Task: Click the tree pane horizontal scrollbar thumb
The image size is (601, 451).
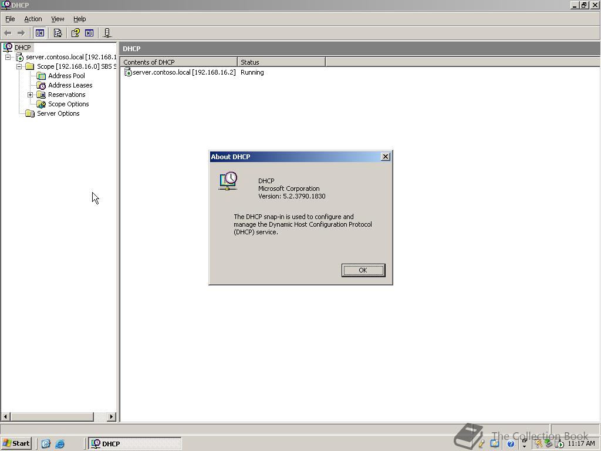Action: pos(52,416)
